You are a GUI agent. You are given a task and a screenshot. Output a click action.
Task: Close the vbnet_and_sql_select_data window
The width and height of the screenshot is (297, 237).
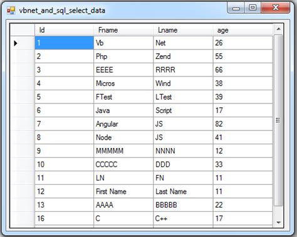coord(276,8)
